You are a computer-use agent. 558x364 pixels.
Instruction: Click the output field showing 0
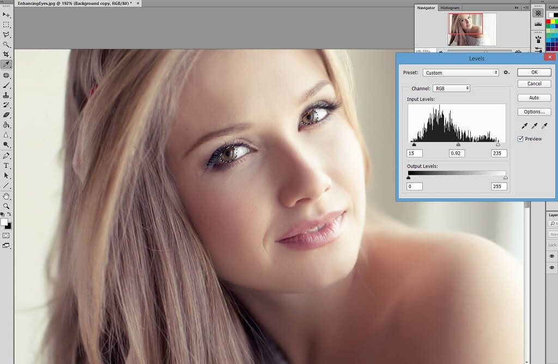tap(415, 186)
